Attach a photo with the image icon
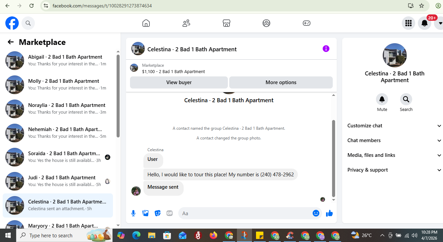 (x=145, y=213)
